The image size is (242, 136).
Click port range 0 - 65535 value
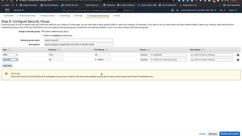click(x=102, y=60)
